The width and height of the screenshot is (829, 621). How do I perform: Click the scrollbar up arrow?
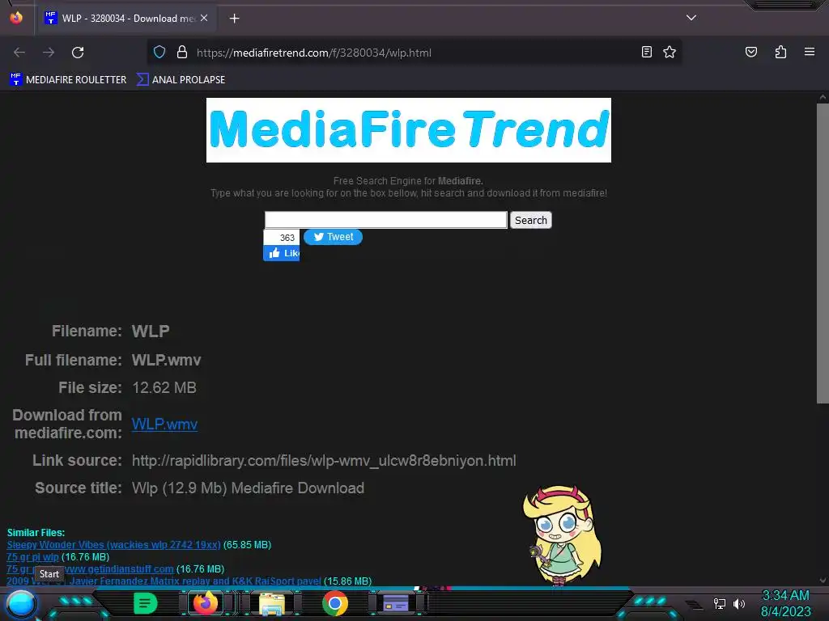823,97
